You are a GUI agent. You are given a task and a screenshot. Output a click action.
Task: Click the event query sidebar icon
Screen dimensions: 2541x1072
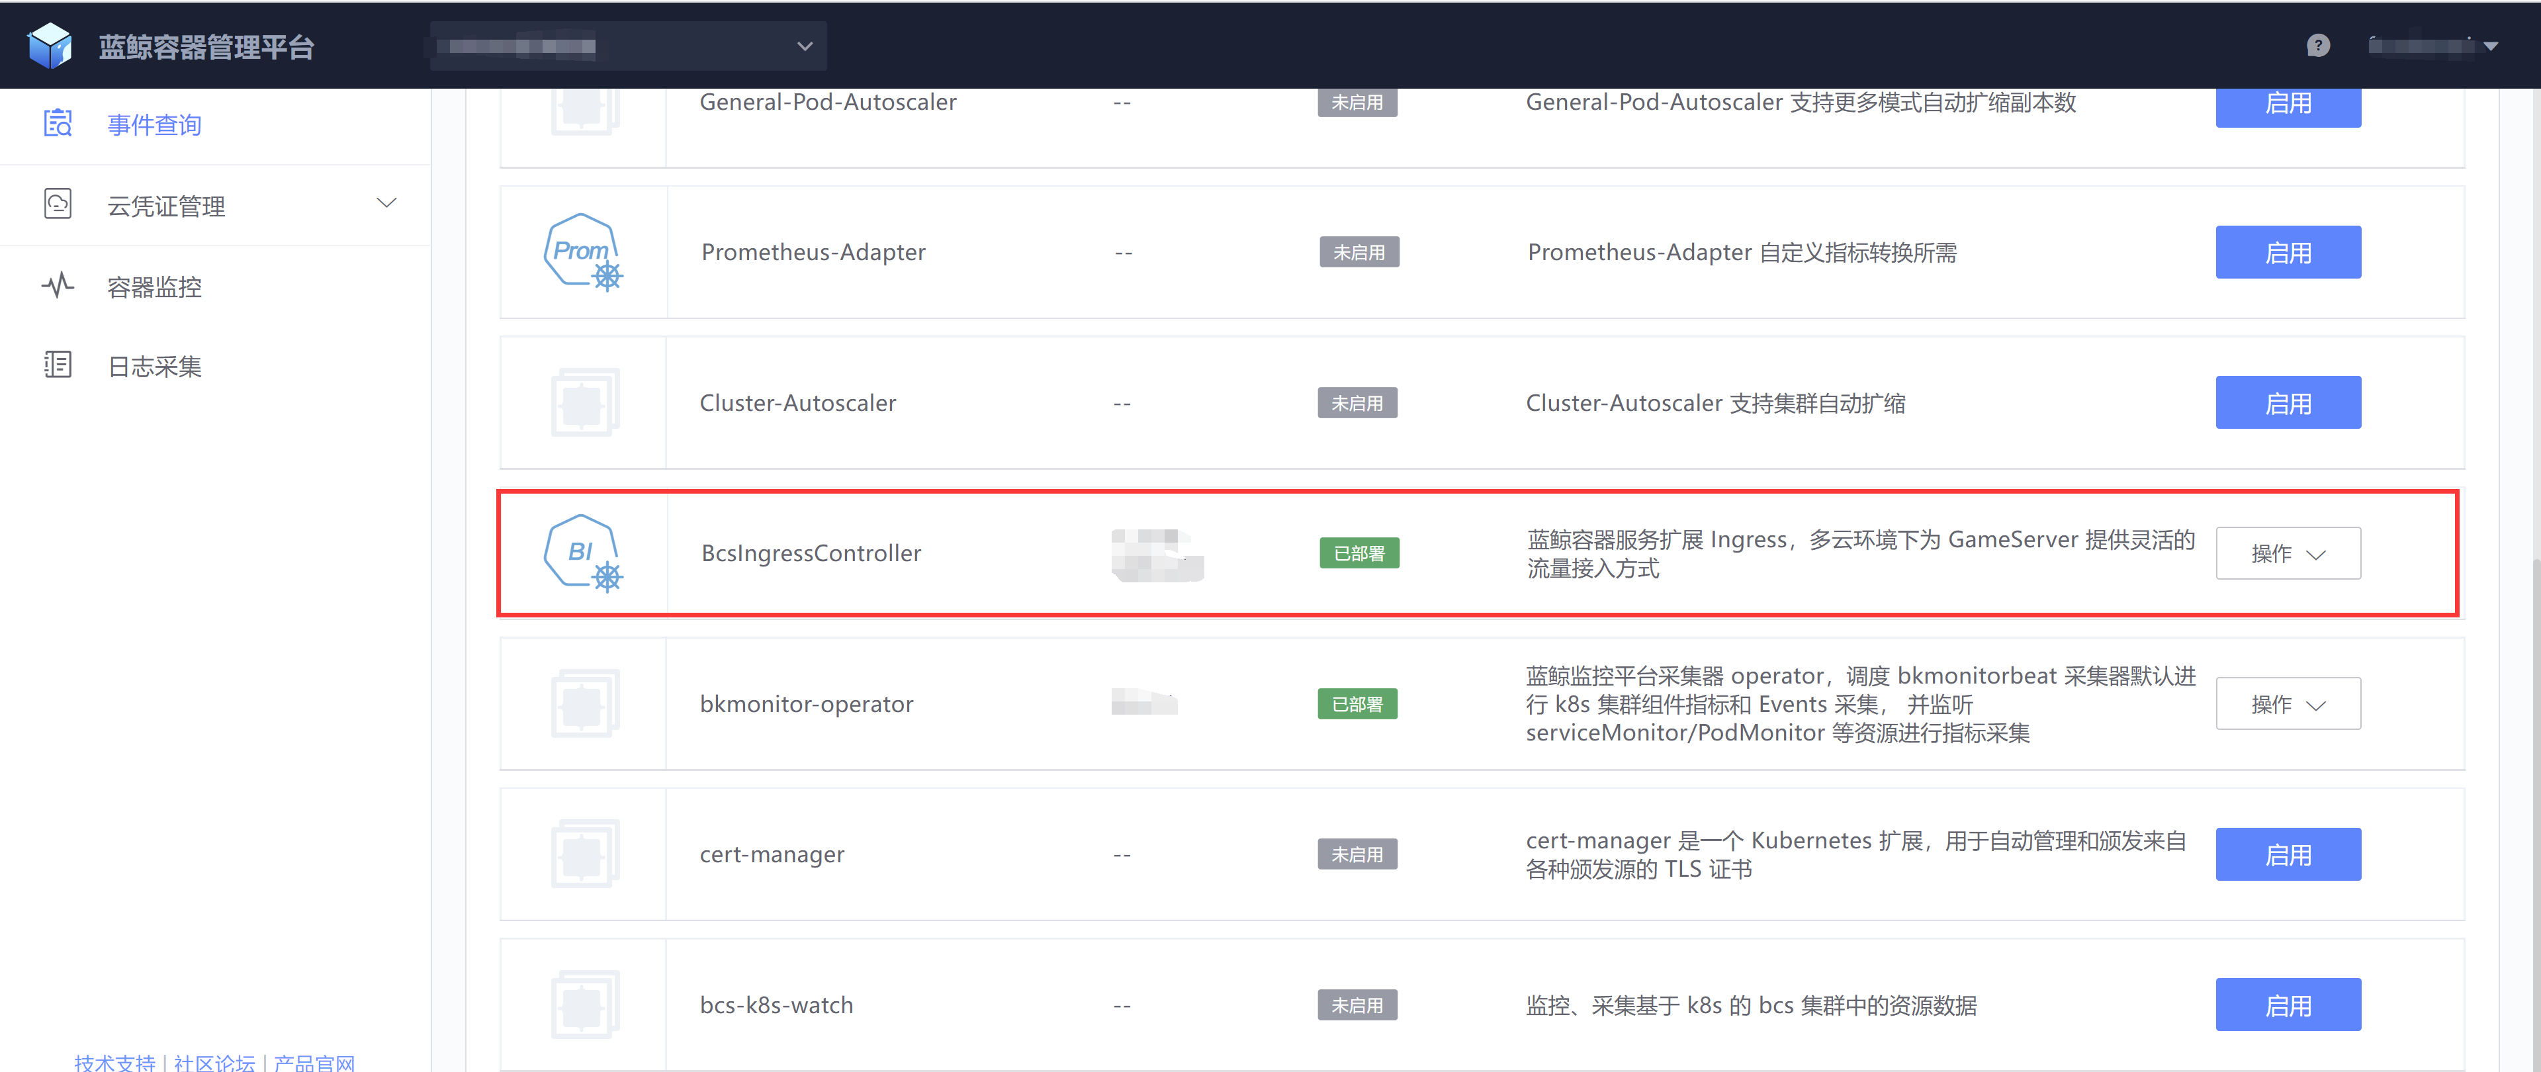(58, 123)
